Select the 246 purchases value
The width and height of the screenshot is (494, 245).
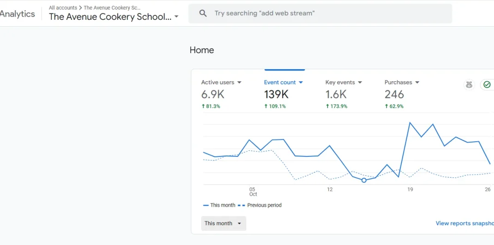pyautogui.click(x=394, y=94)
